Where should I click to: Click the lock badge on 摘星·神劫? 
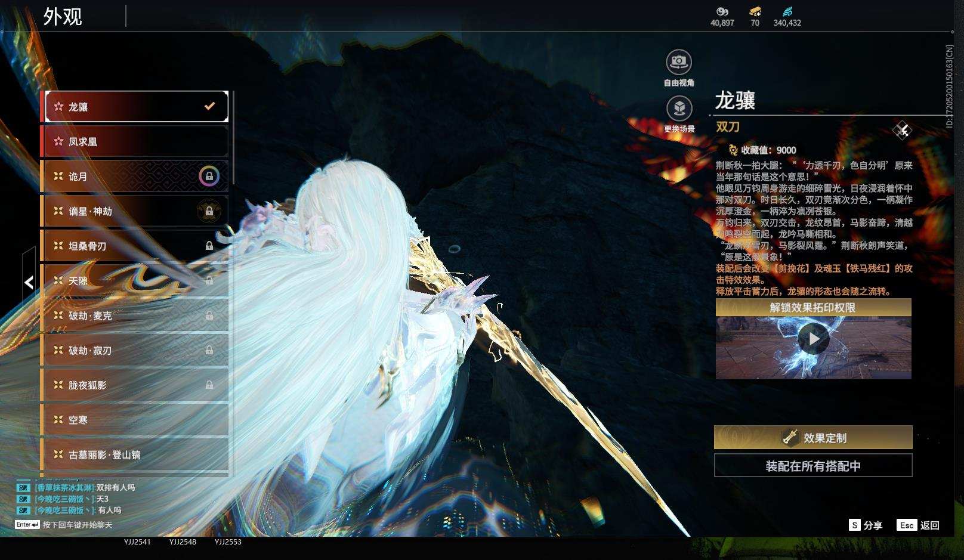[x=209, y=211]
